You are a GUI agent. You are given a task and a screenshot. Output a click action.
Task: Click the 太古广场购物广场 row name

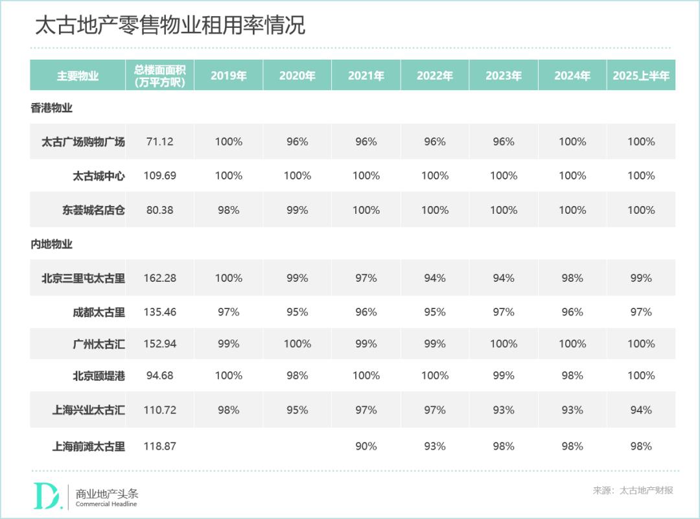(x=83, y=142)
